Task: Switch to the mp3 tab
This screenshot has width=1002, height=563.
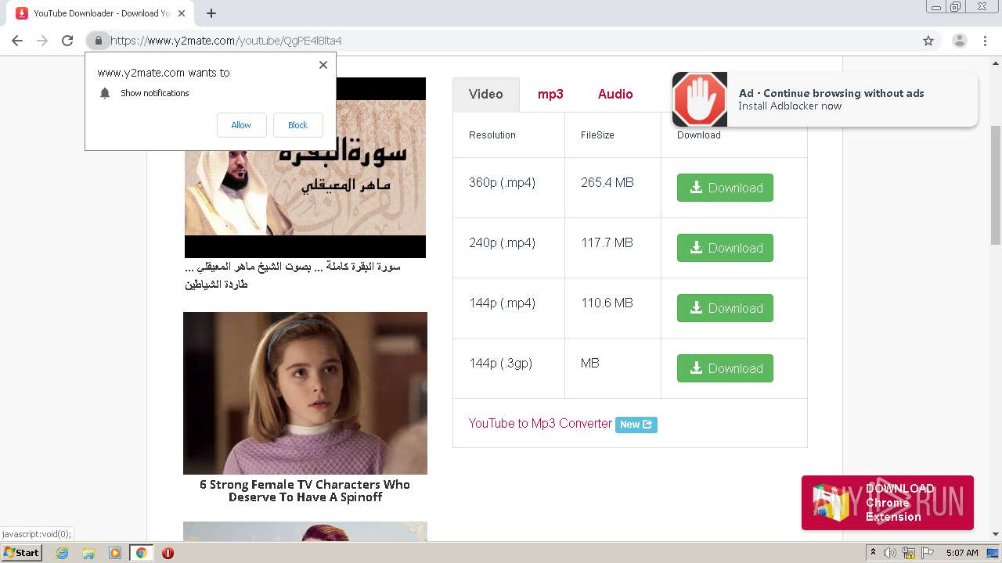Action: pyautogui.click(x=550, y=94)
